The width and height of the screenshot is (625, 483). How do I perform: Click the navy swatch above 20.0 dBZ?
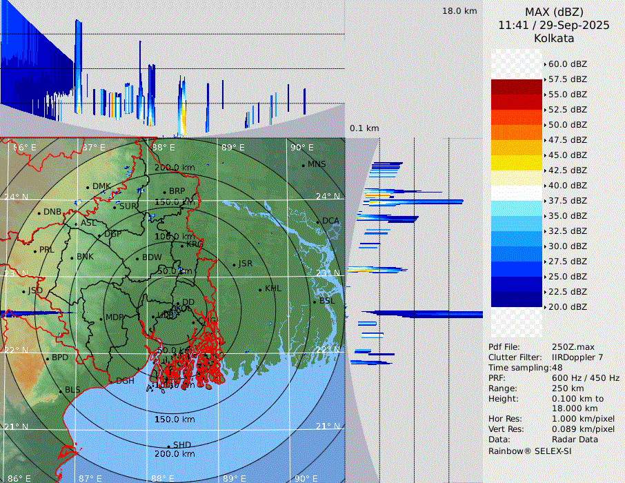tap(517, 299)
